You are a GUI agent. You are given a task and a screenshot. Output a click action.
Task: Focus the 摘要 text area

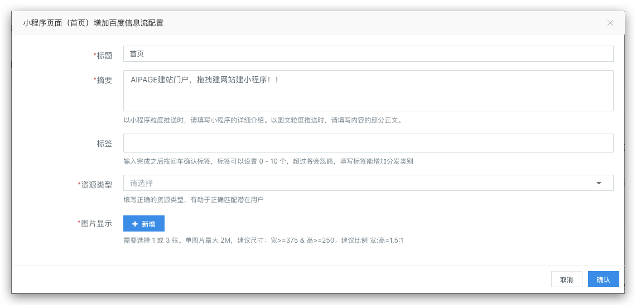[x=368, y=91]
